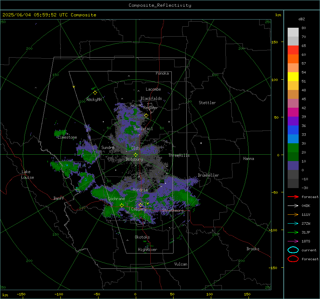Click the Lake Louise label
This screenshot has height=299, width=320.
(x=28, y=175)
